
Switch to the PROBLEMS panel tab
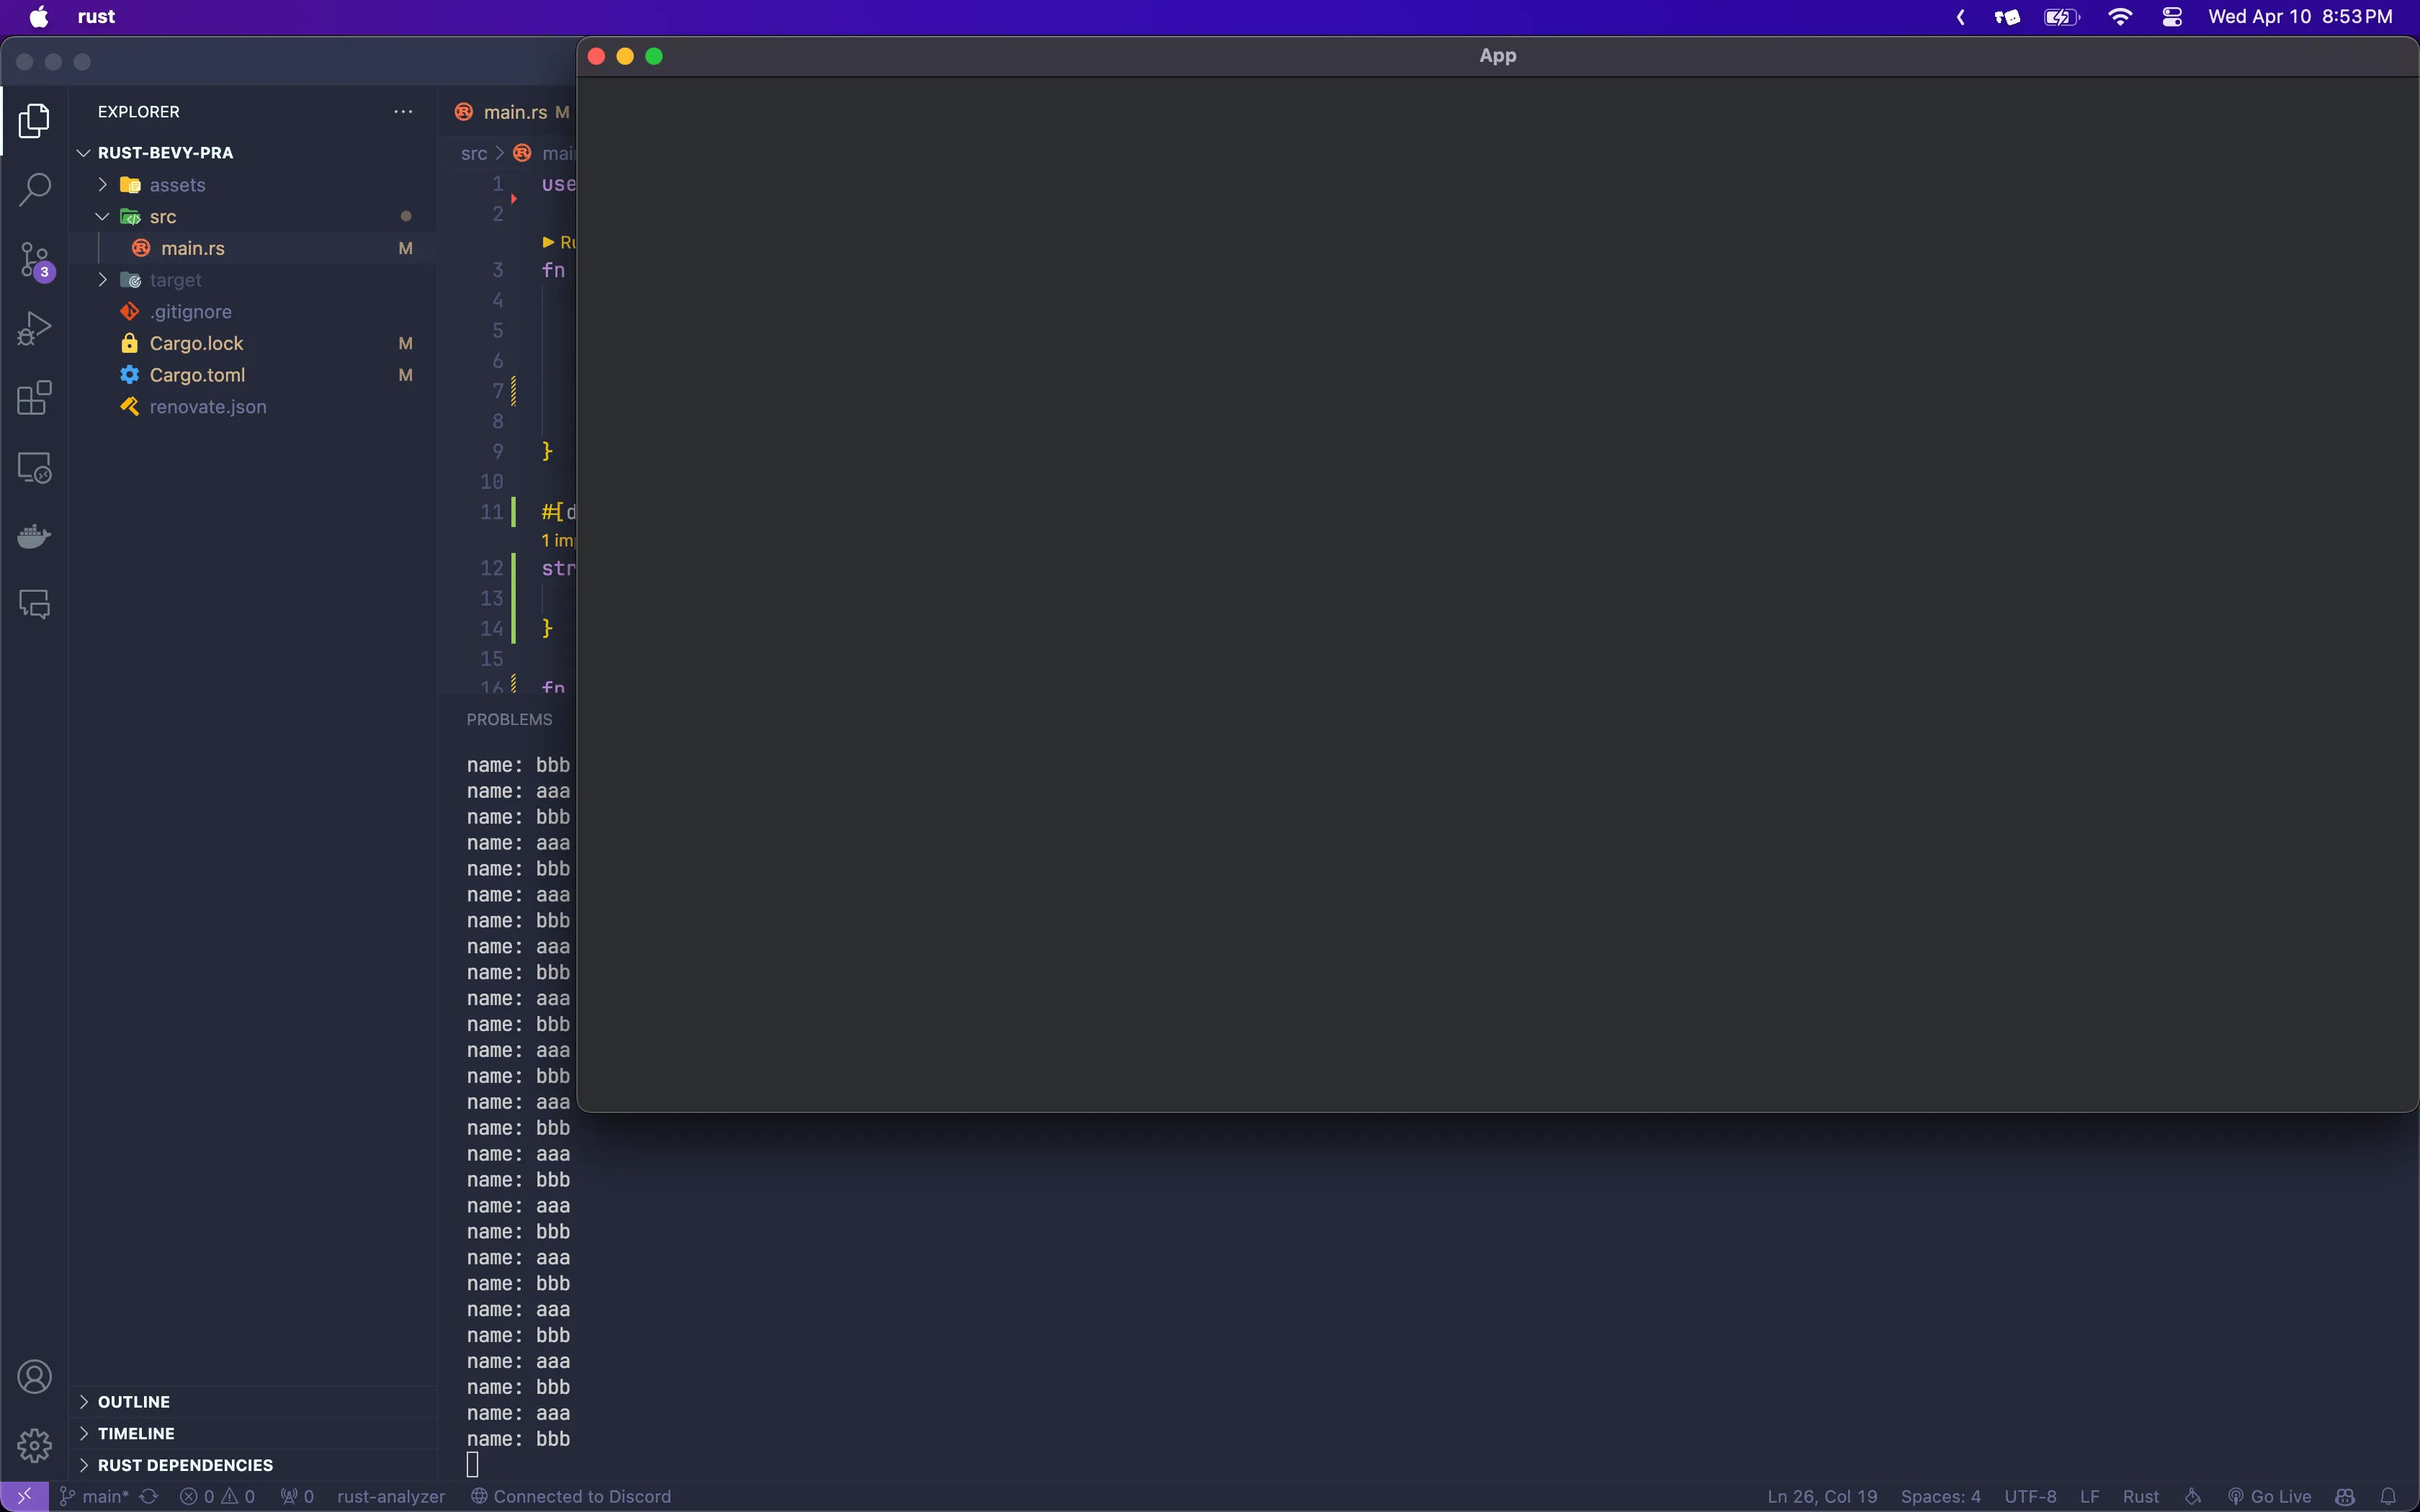pyautogui.click(x=509, y=719)
